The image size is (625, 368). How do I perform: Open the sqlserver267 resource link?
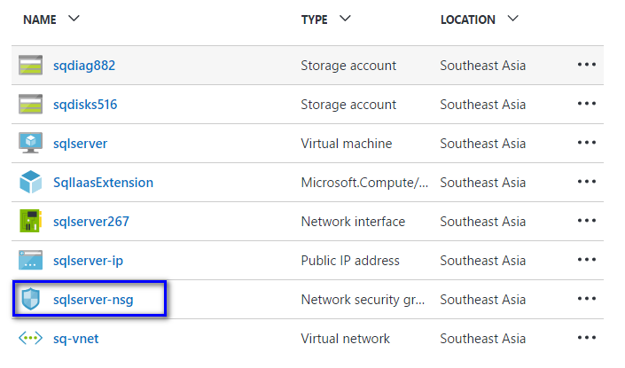tap(91, 222)
